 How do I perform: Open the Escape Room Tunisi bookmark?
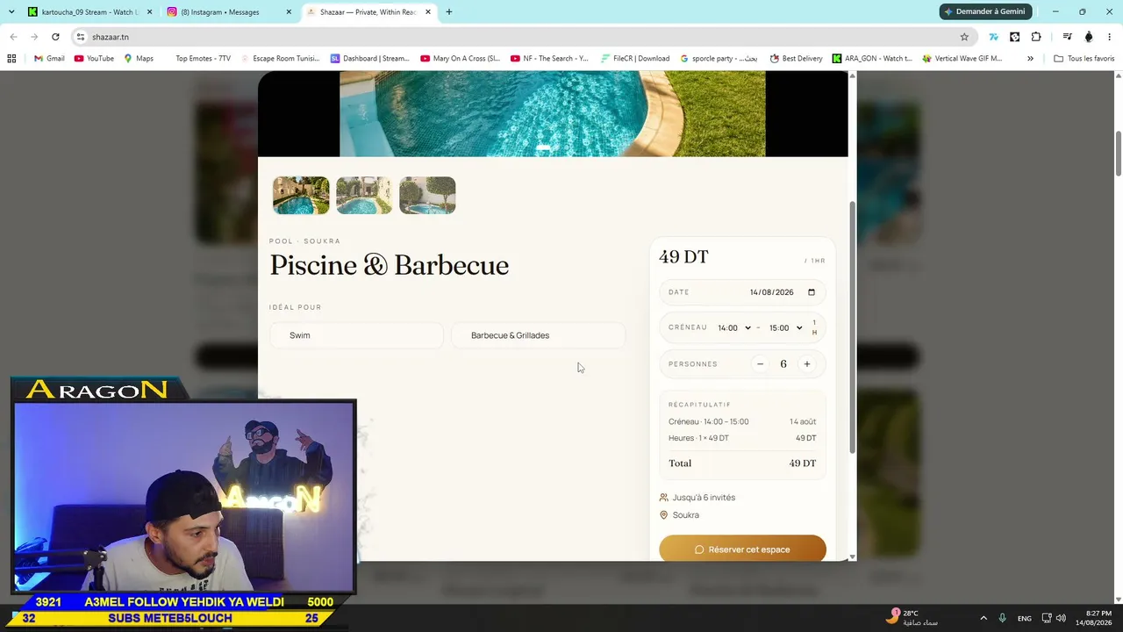pyautogui.click(x=280, y=59)
